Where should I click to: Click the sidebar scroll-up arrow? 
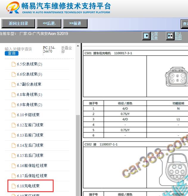pos(78,46)
